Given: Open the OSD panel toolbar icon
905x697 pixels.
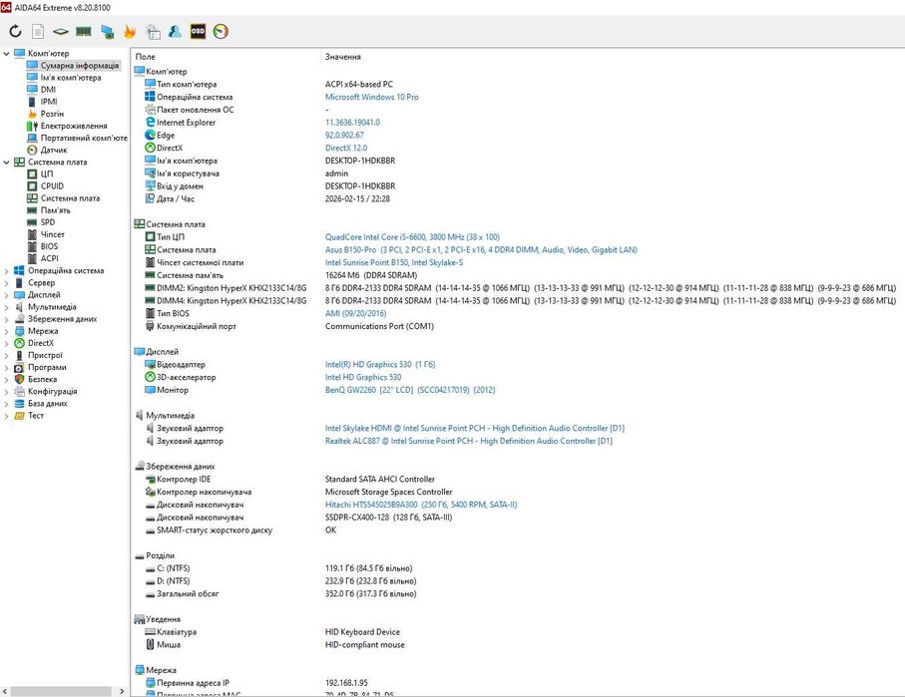Looking at the screenshot, I should coord(198,31).
